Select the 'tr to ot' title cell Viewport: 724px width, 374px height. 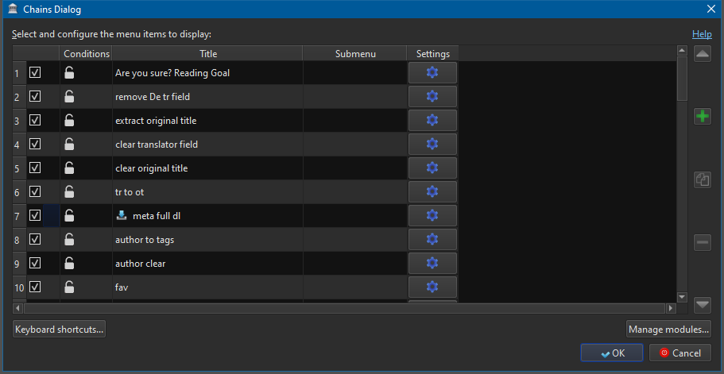(207, 192)
